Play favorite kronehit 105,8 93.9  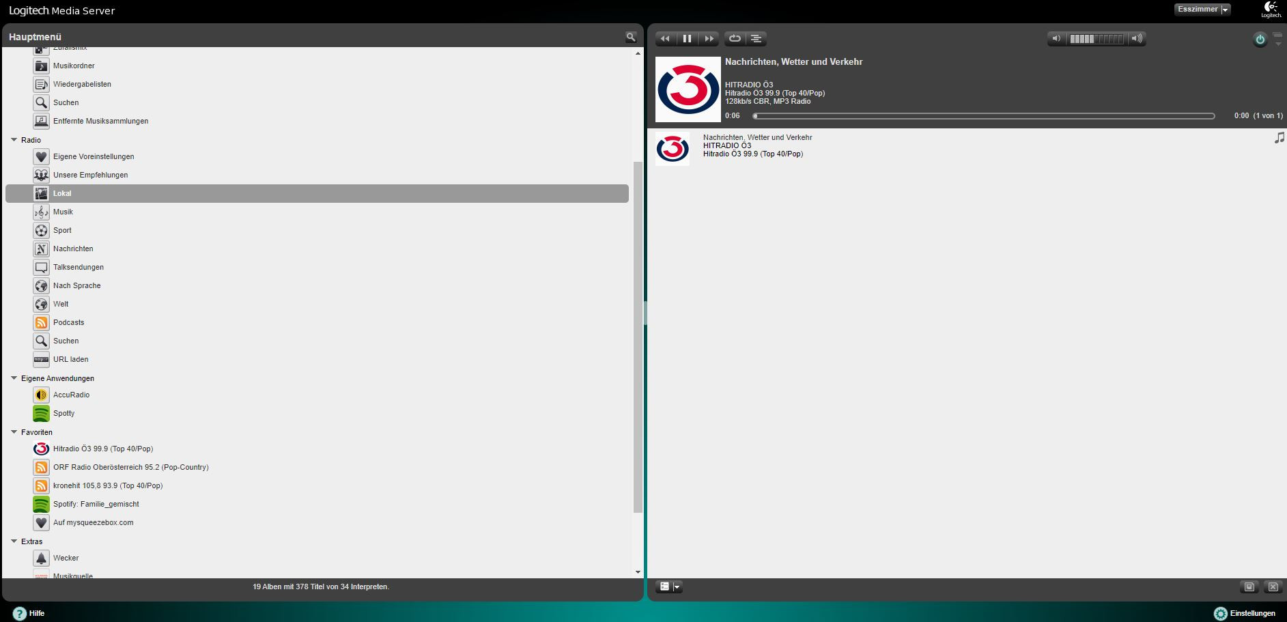[108, 486]
